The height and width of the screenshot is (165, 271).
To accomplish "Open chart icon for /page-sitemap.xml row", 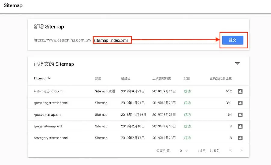I will (240, 126).
